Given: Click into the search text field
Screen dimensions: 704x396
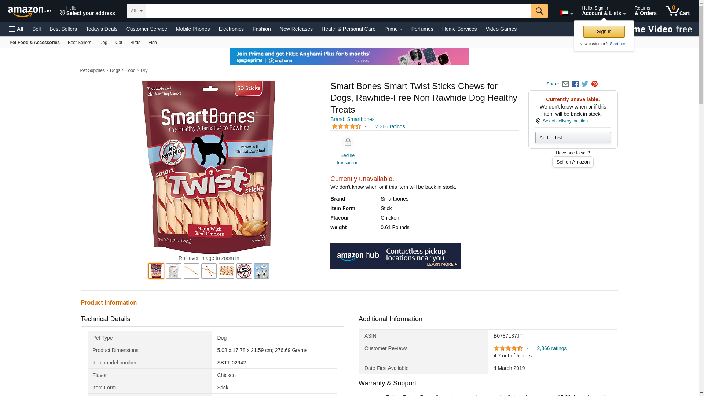Looking at the screenshot, I should (338, 11).
